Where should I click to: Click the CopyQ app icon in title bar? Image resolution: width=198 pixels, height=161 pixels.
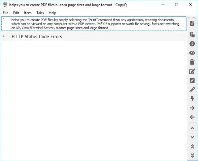pyautogui.click(x=5, y=5)
